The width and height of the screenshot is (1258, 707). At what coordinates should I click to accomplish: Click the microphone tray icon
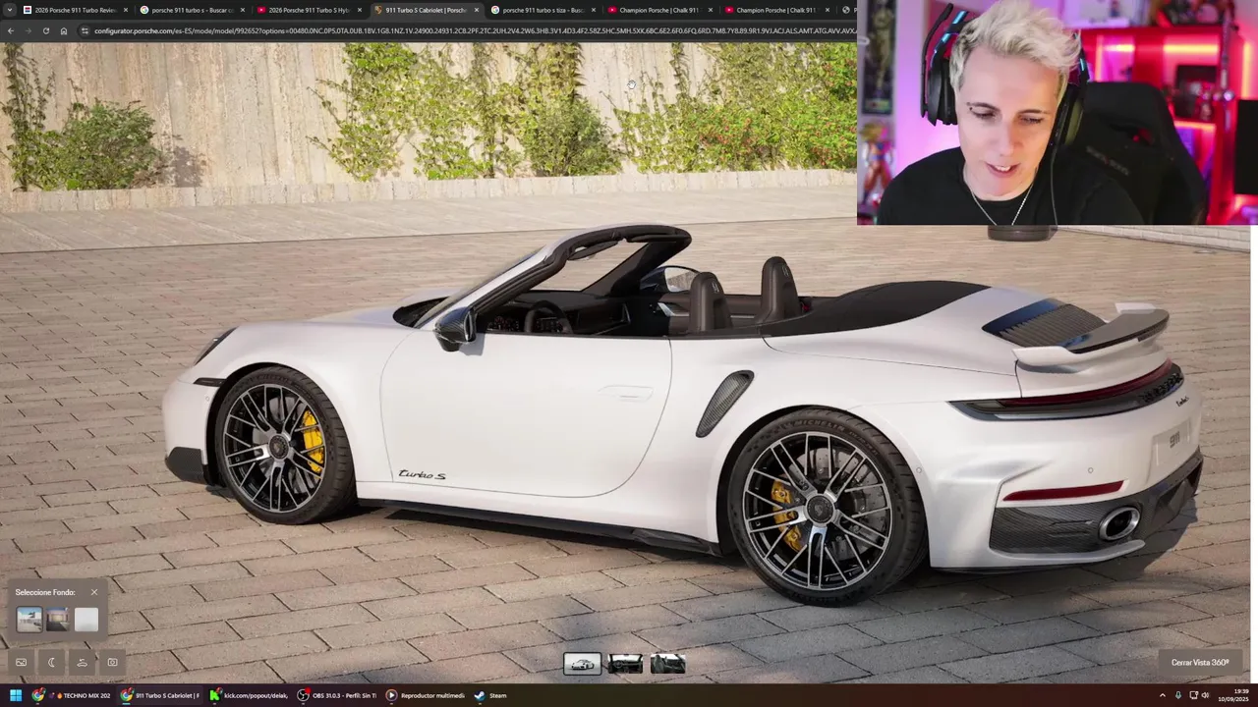pyautogui.click(x=1177, y=695)
